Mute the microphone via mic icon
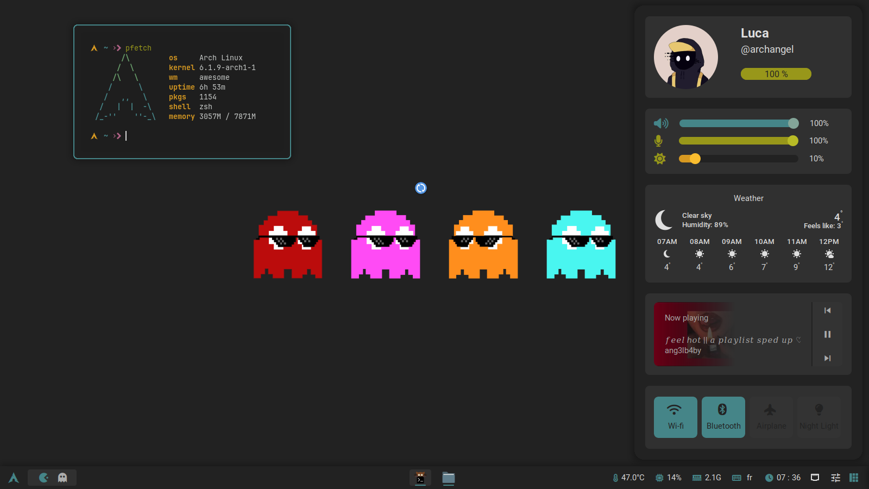 tap(658, 141)
